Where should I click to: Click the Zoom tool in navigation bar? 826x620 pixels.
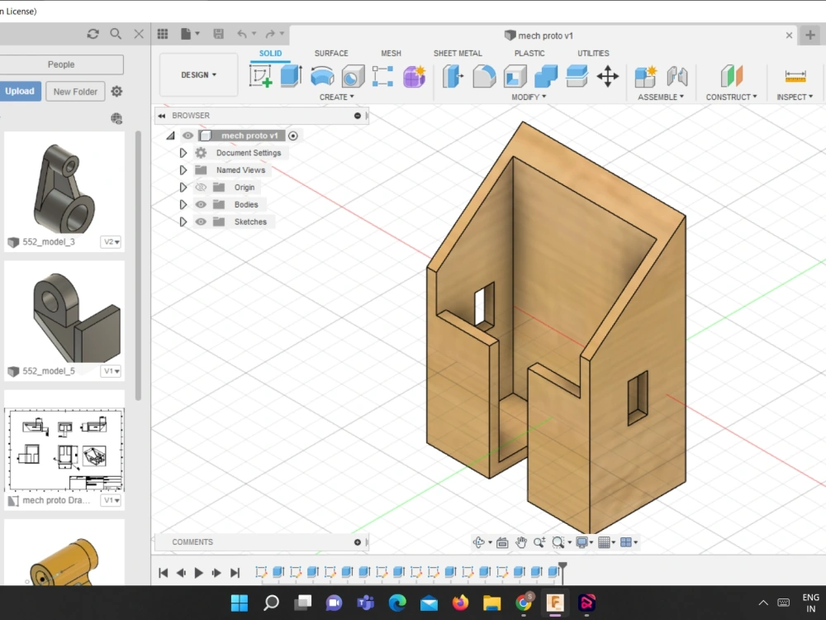(x=539, y=542)
